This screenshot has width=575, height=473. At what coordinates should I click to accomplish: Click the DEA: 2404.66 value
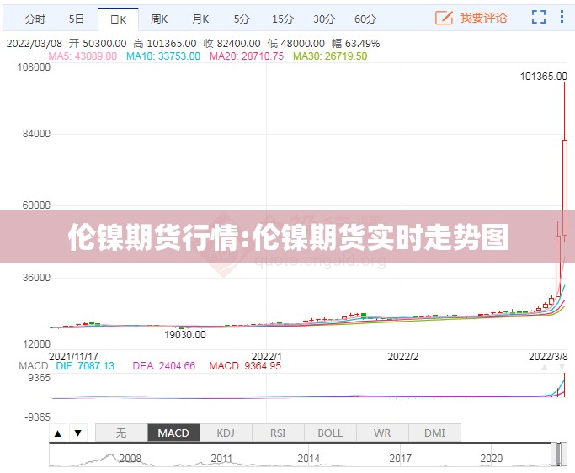click(164, 366)
